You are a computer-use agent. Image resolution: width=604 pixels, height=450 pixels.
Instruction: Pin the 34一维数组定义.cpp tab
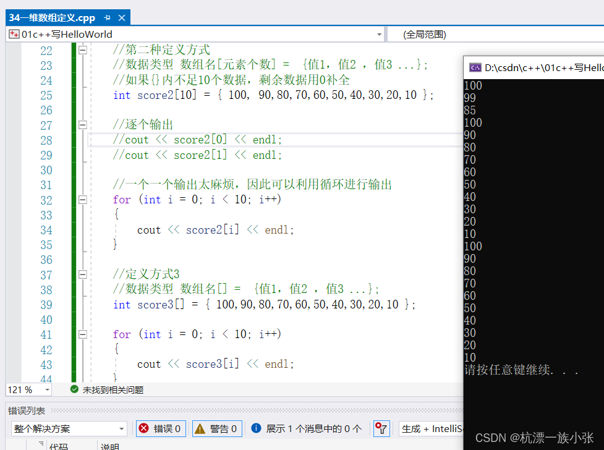[107, 18]
